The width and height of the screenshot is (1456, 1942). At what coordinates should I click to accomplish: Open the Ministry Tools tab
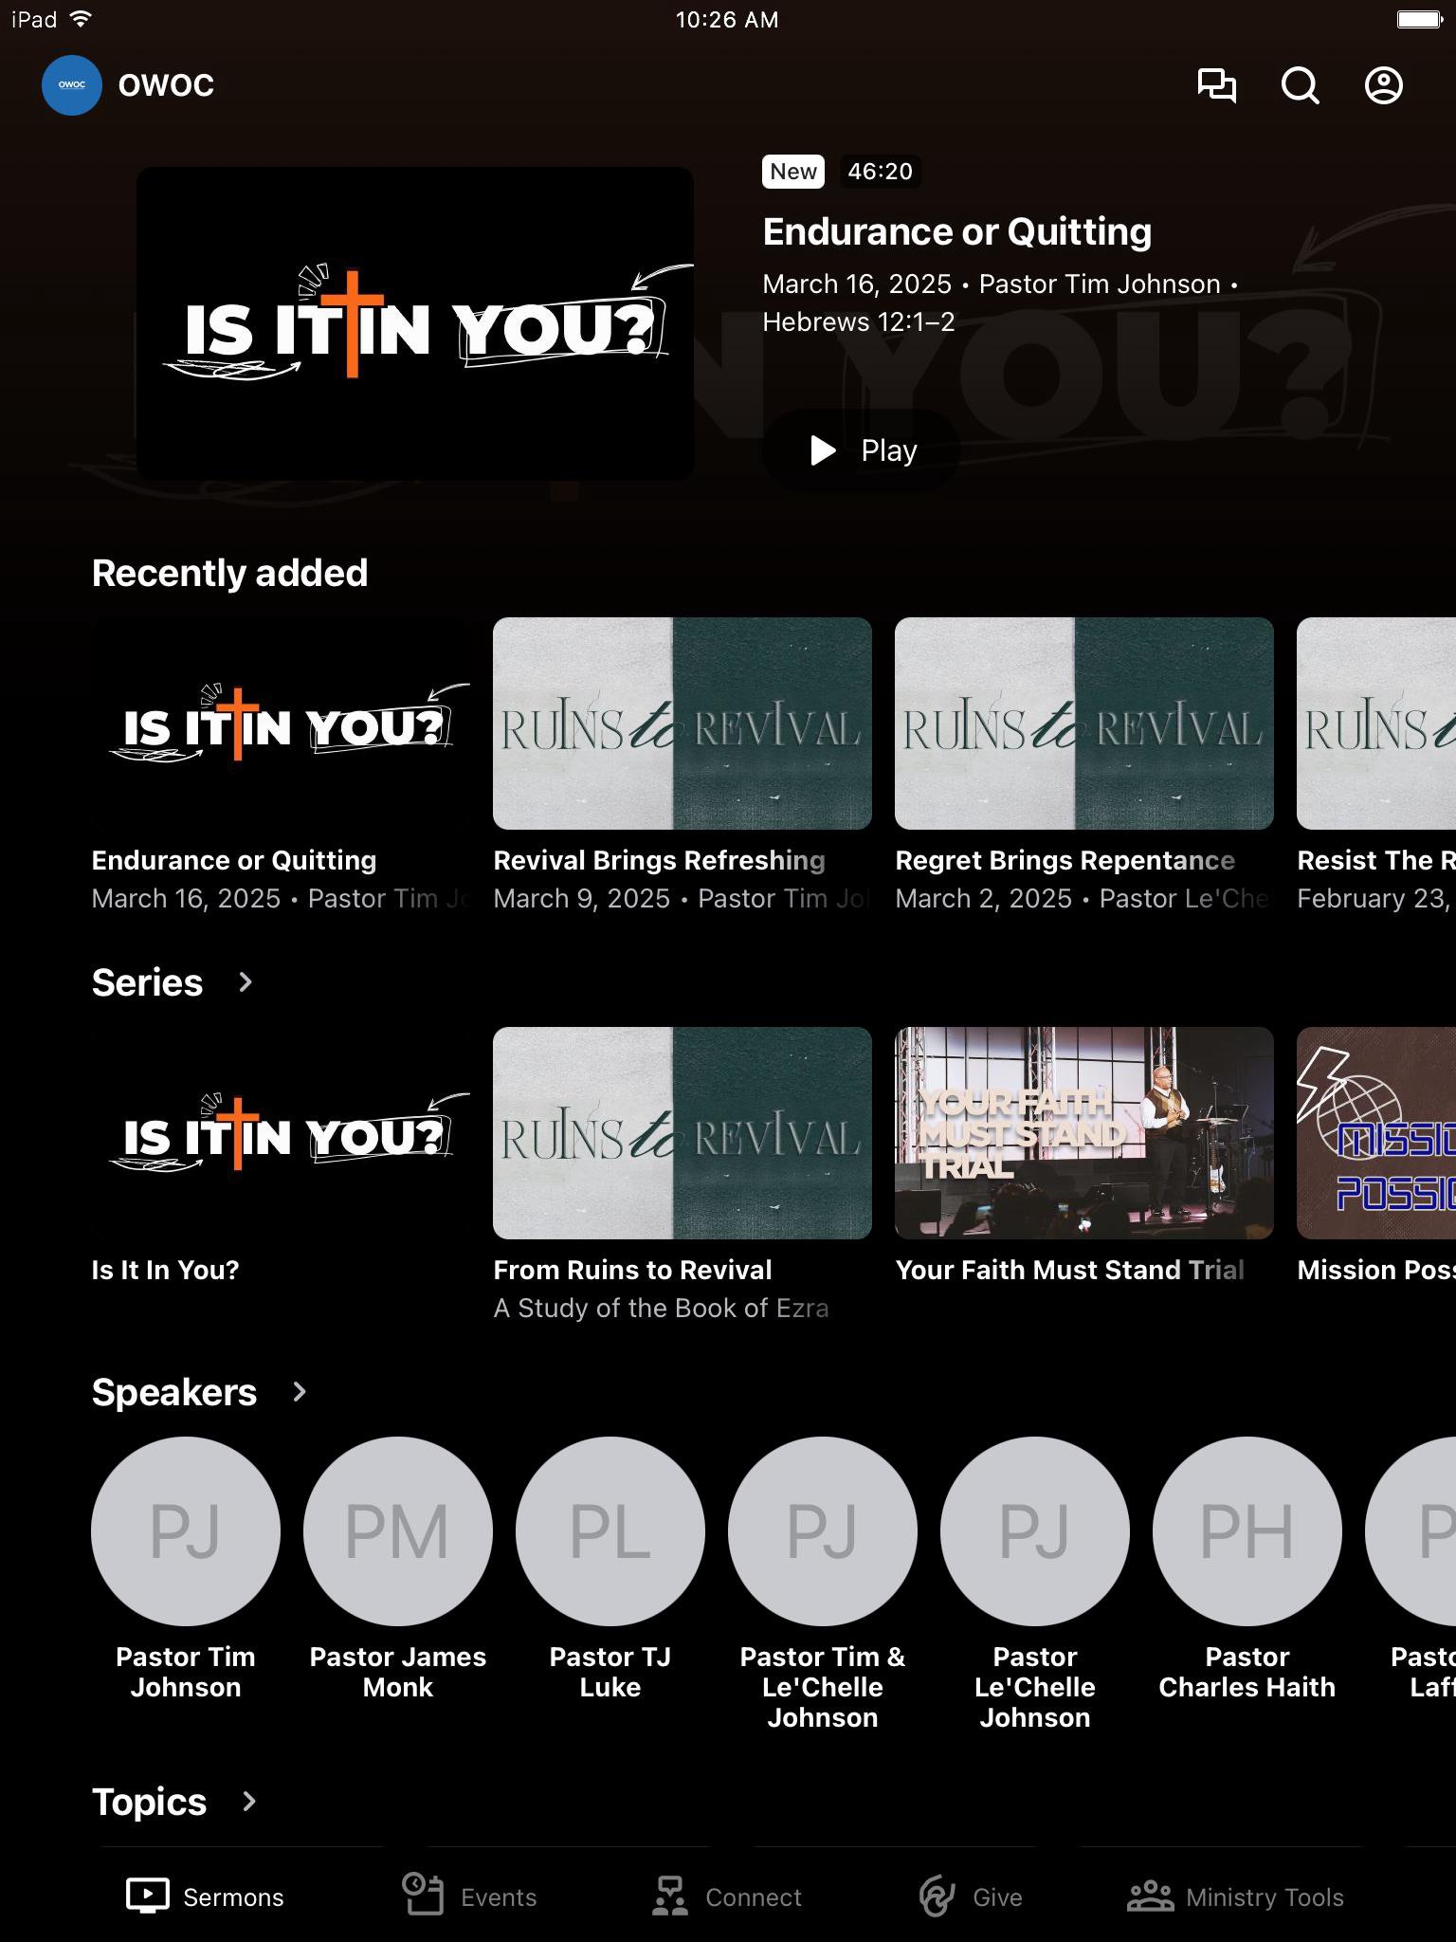point(1235,1896)
